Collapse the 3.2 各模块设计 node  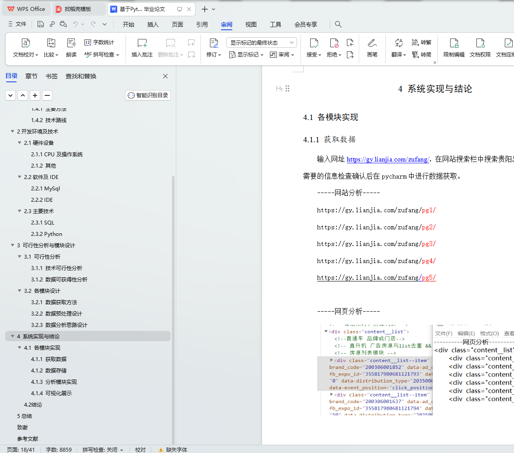pyautogui.click(x=19, y=291)
